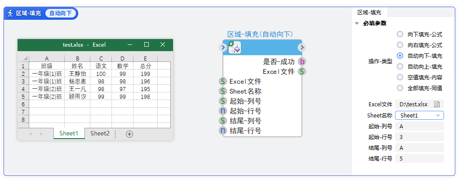Select the 空值填充-内容 radio option
The height and width of the screenshot is (183, 462).
pyautogui.click(x=400, y=77)
